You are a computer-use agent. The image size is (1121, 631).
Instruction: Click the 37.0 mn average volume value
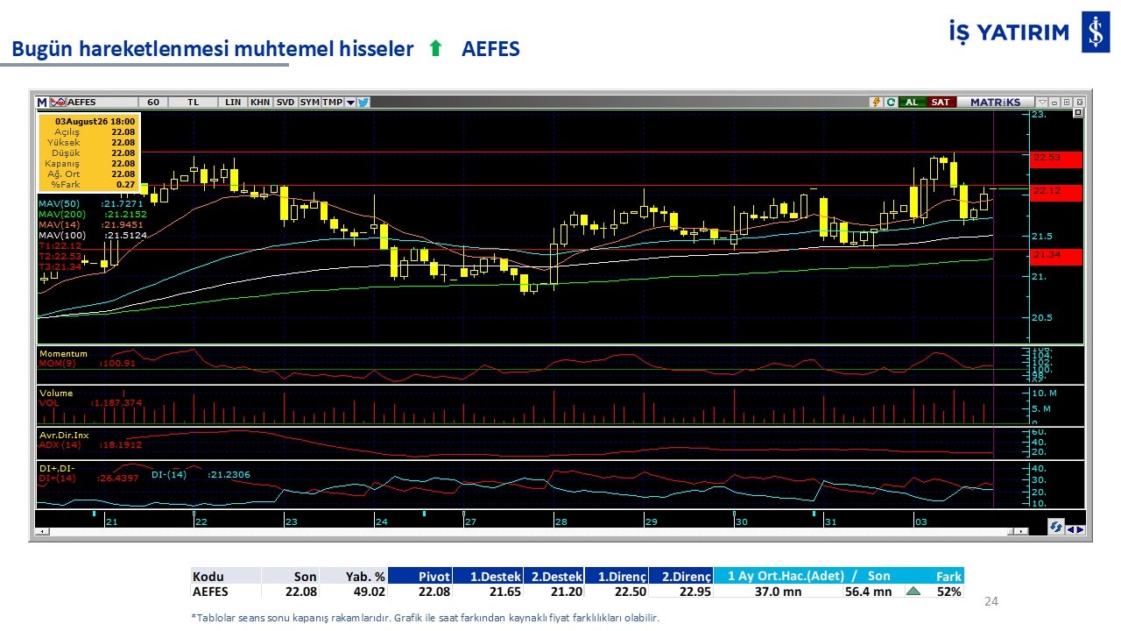click(778, 592)
